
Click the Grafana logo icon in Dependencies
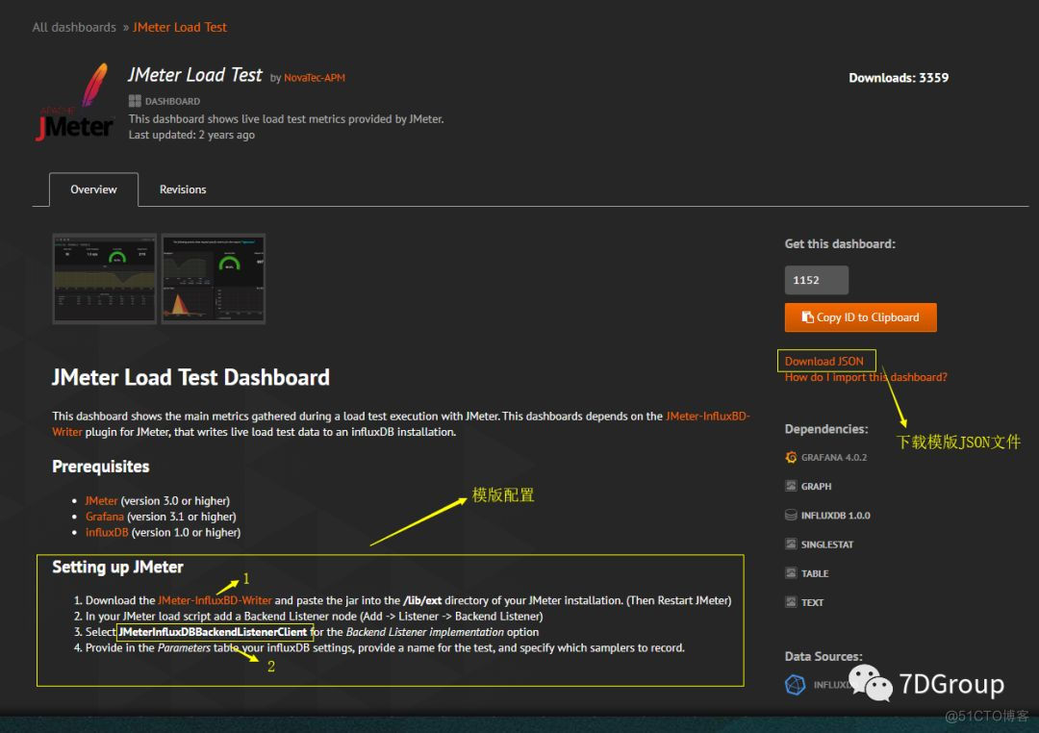click(791, 457)
